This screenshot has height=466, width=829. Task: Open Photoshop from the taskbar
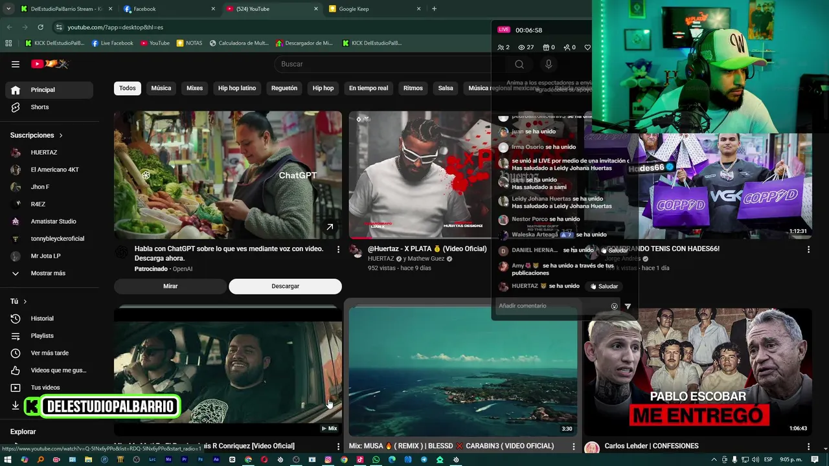pyautogui.click(x=200, y=460)
